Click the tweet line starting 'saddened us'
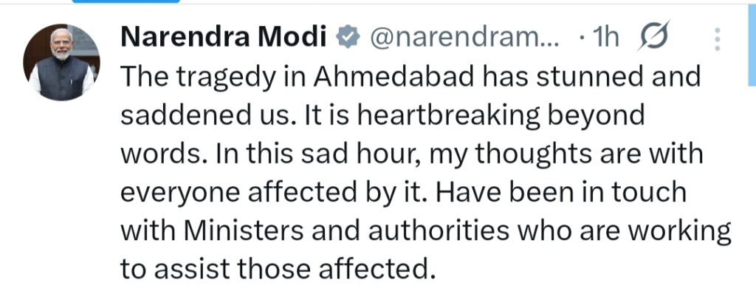The image size is (756, 294). tap(382, 116)
